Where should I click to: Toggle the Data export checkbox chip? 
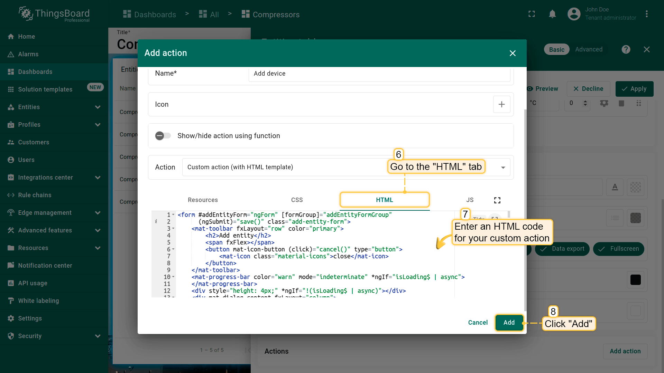coord(562,249)
